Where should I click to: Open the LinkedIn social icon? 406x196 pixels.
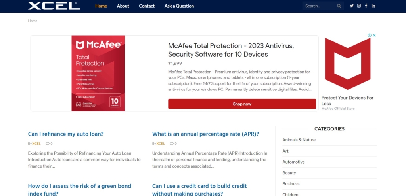[x=373, y=6]
